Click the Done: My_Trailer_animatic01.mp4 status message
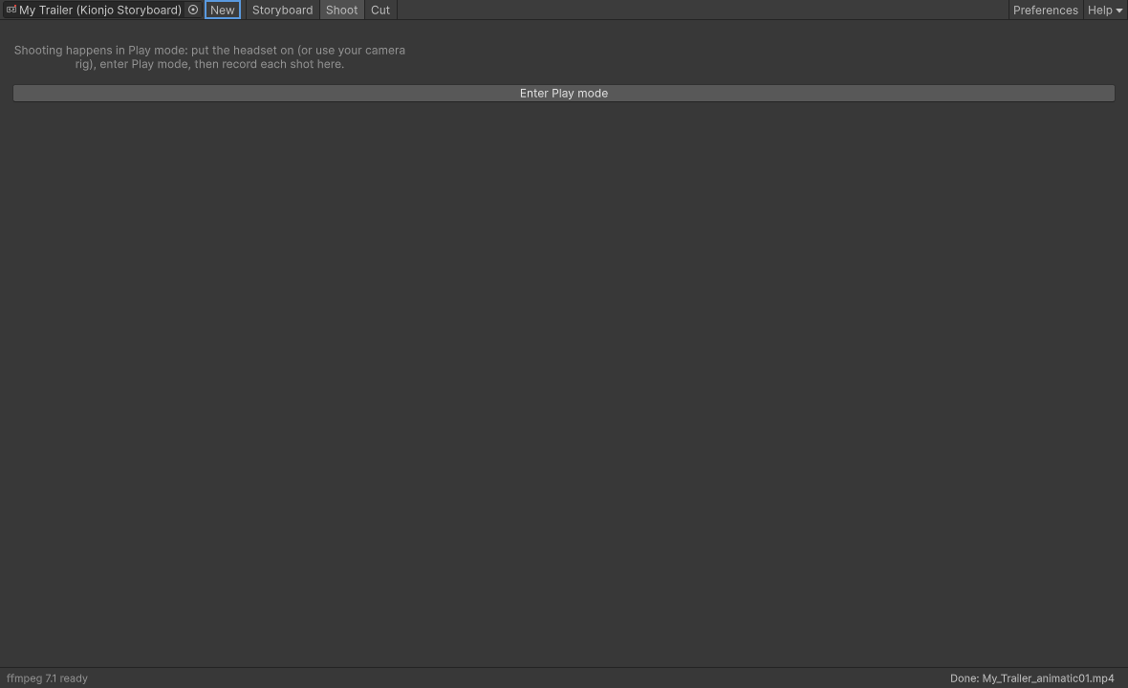This screenshot has height=688, width=1128. pyautogui.click(x=1031, y=677)
